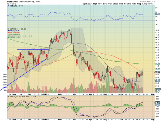Click the volume bars icon in legend
The image size is (162, 121).
click(x=8, y=38)
